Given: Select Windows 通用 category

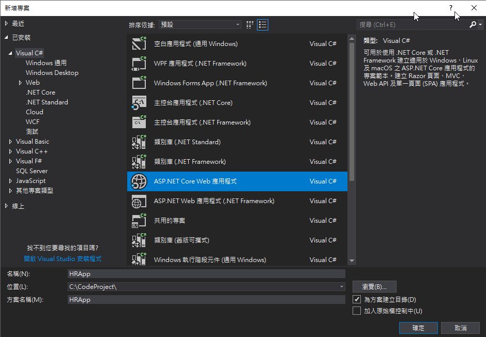Looking at the screenshot, I should (46, 63).
